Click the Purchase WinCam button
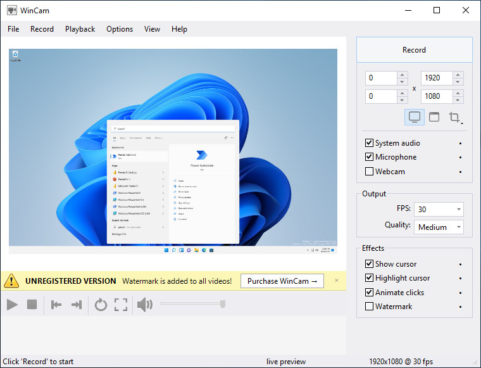481x368 pixels. (x=282, y=281)
